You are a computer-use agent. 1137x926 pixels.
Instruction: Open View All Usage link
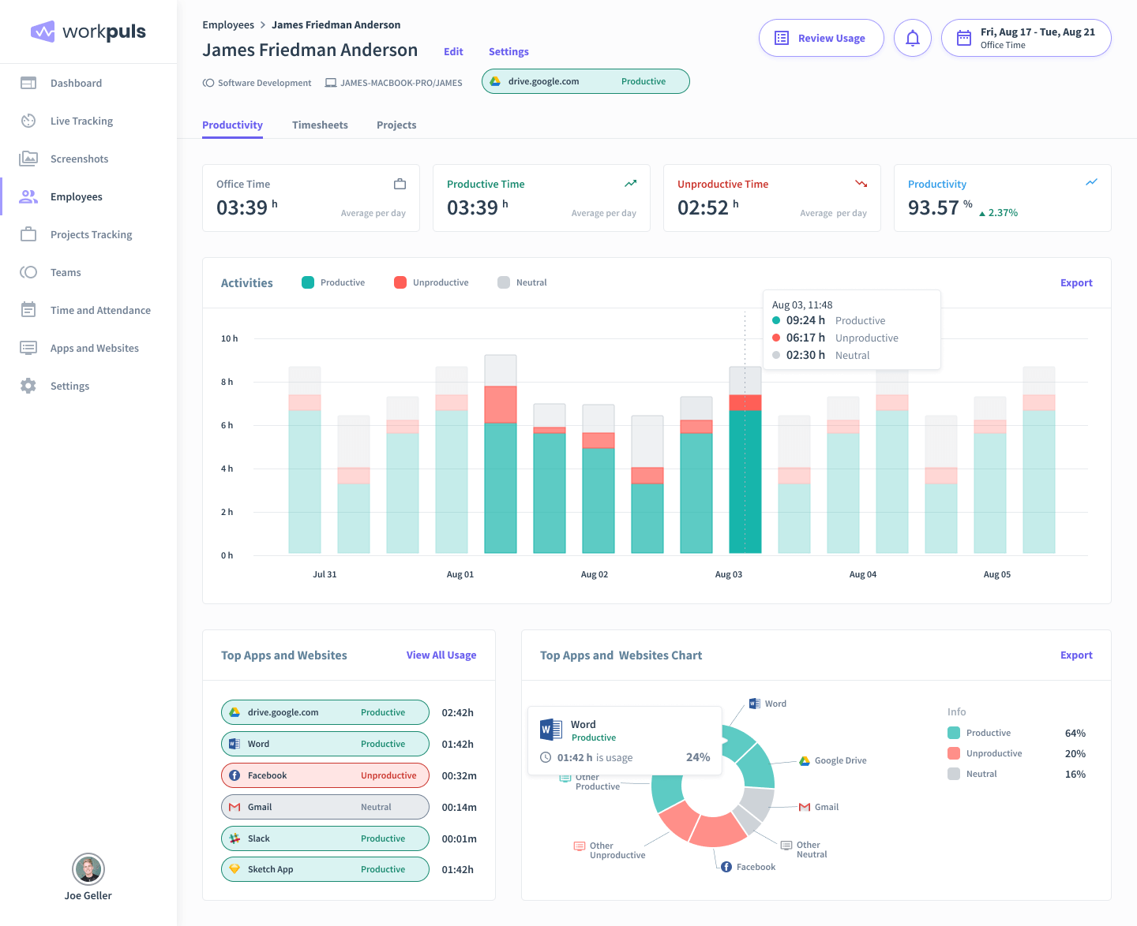(441, 655)
